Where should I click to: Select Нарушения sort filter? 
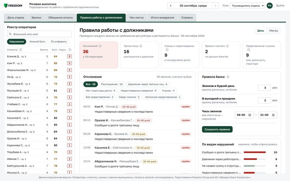tap(16, 41)
